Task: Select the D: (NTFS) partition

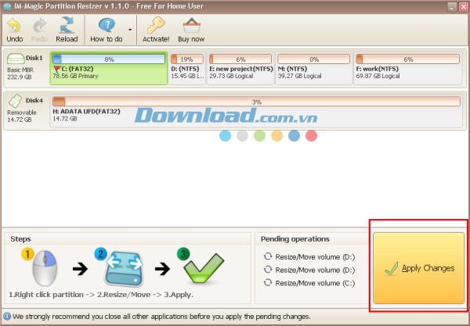Action: point(187,69)
